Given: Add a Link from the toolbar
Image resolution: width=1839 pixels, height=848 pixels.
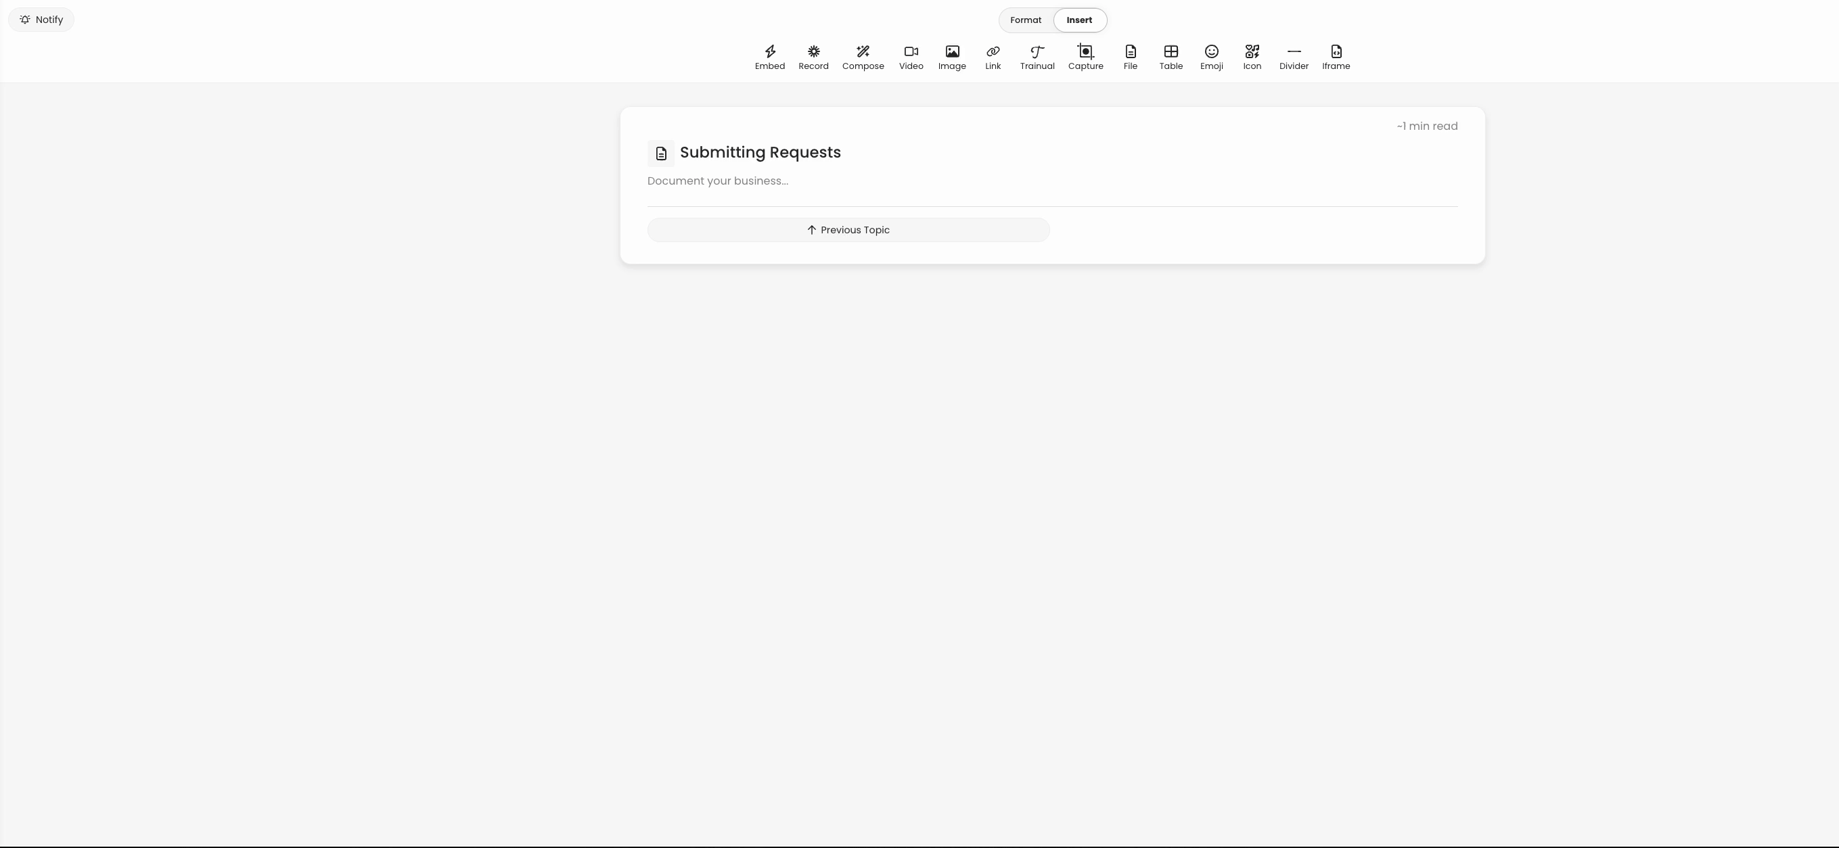Looking at the screenshot, I should [x=993, y=58].
